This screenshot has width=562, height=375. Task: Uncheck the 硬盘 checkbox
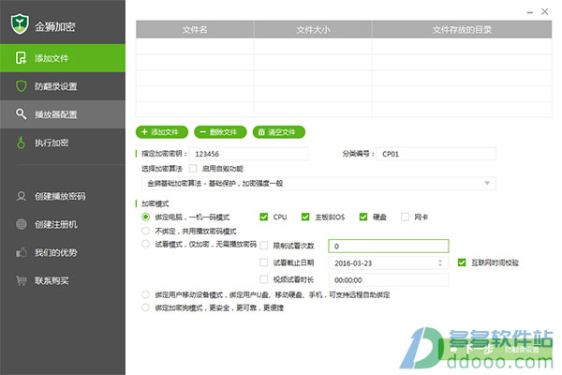coord(363,217)
